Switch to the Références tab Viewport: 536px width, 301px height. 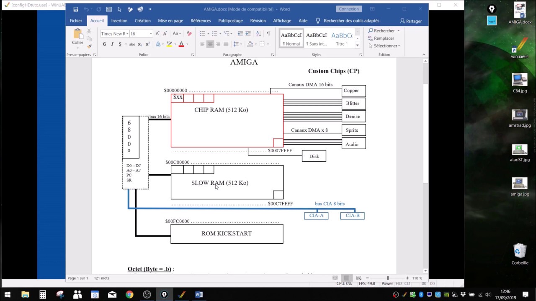coord(201,20)
